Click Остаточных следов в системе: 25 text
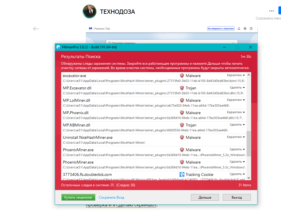The width and height of the screenshot is (281, 217). (87, 185)
